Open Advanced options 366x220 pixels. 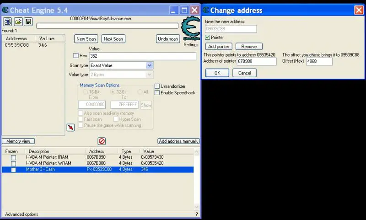click(22, 214)
